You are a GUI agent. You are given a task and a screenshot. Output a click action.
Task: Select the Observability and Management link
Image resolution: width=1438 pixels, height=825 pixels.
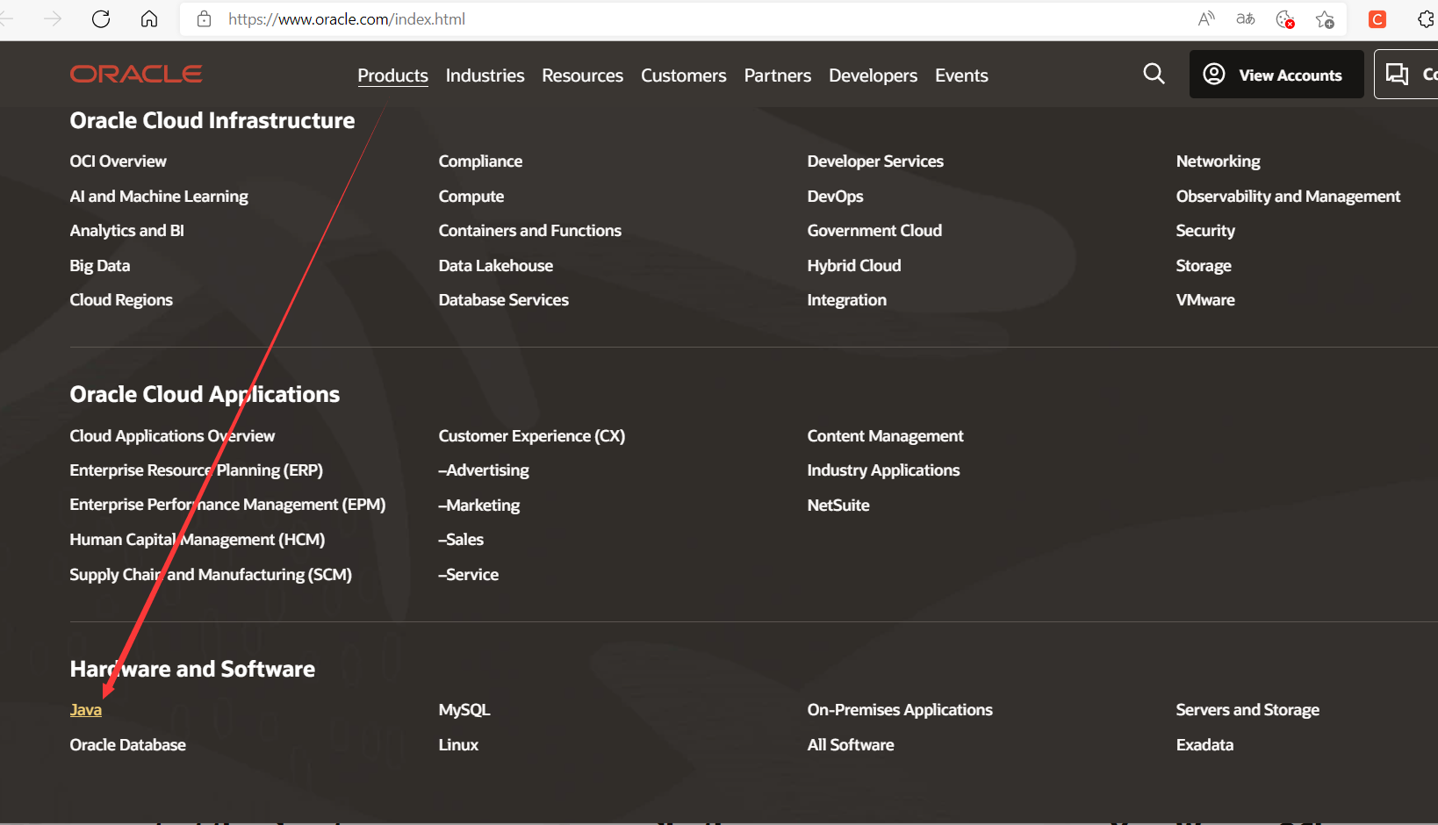[1288, 197]
